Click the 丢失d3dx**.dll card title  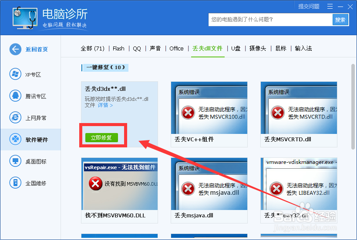(105, 89)
